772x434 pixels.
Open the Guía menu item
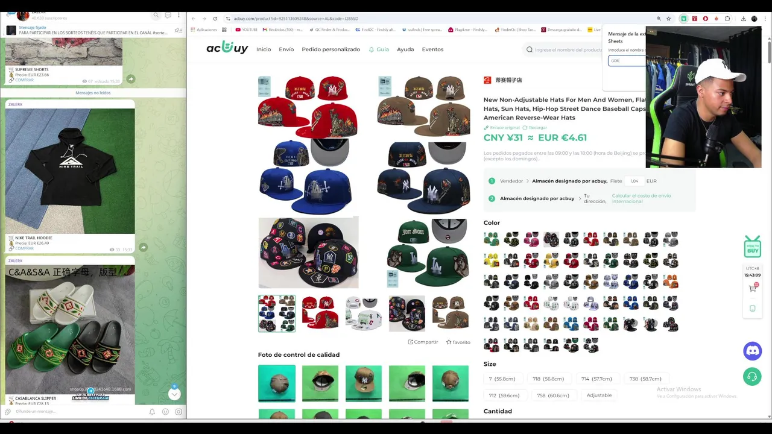pos(379,49)
